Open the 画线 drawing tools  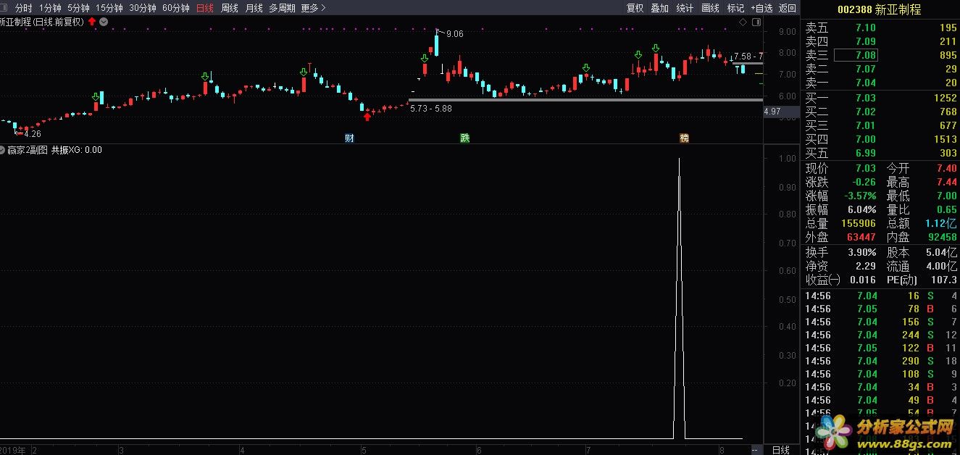(x=710, y=8)
